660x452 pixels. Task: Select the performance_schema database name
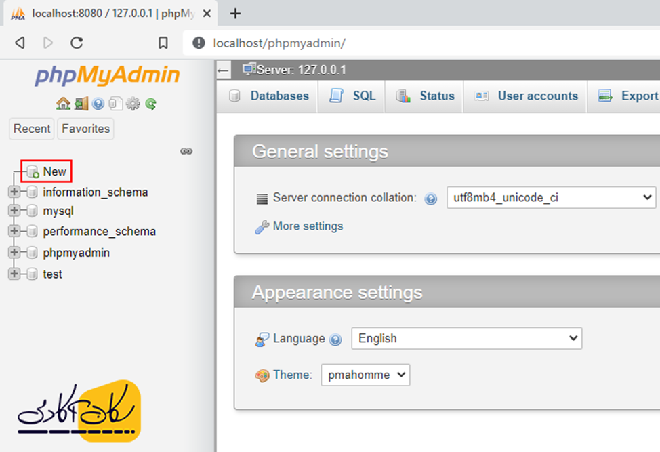(100, 232)
